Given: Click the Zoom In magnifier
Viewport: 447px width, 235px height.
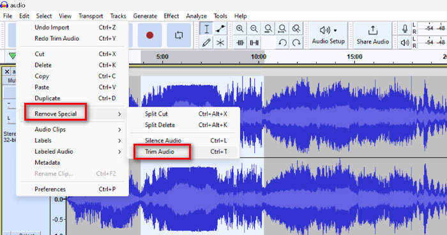Looking at the screenshot, I should coord(239,29).
